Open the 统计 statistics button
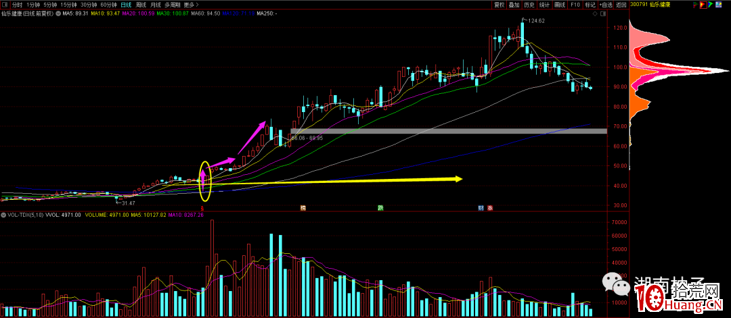The height and width of the screenshot is (318, 731). (x=544, y=5)
